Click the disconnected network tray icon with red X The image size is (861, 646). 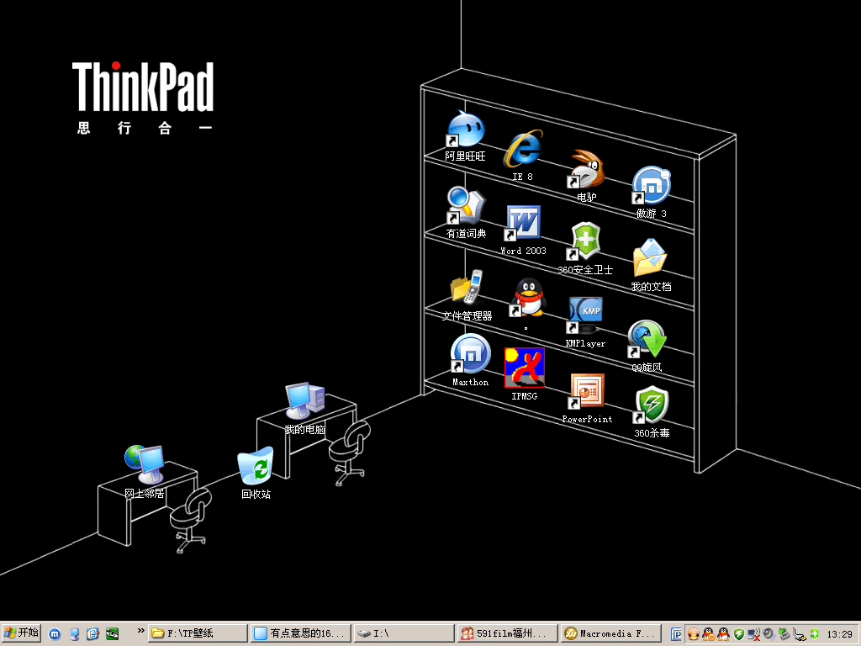click(x=754, y=634)
